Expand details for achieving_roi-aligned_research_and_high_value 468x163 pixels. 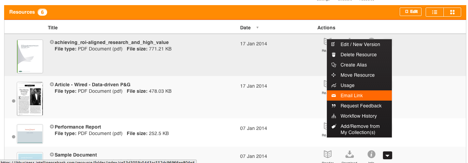coord(52,42)
